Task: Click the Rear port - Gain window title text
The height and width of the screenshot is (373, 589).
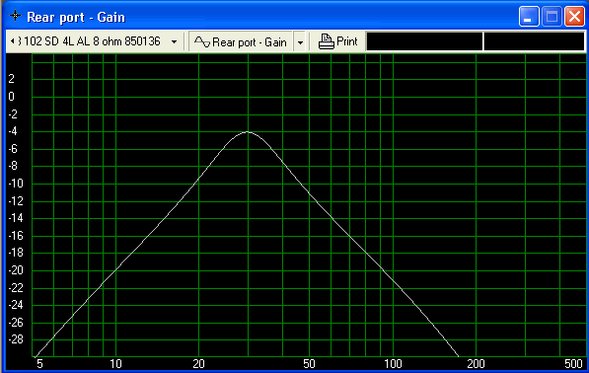Action: pos(76,18)
